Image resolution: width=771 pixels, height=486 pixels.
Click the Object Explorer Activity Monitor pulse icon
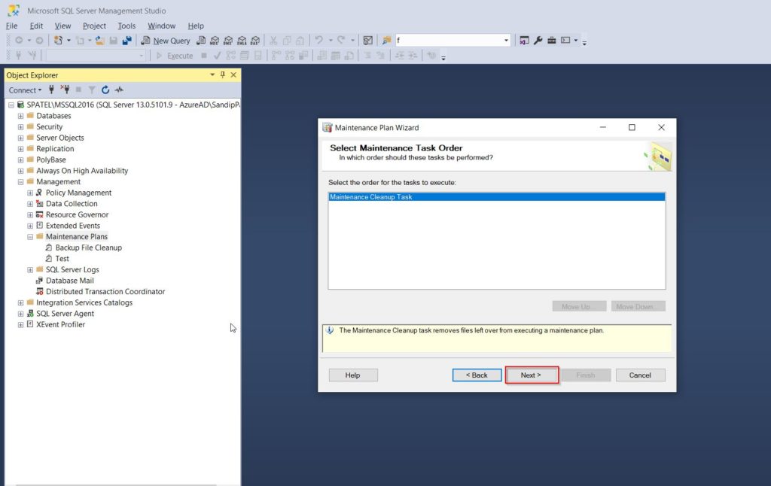[x=119, y=90]
